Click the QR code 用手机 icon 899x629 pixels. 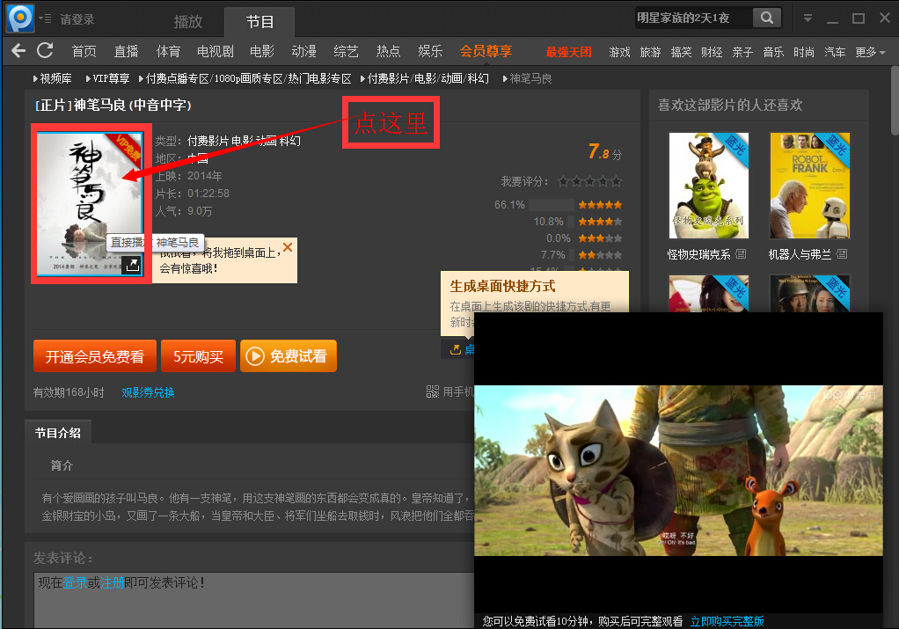coord(432,391)
